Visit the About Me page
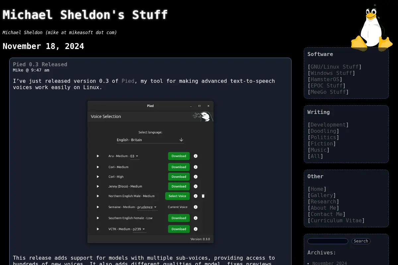The width and height of the screenshot is (398, 265). [323, 208]
